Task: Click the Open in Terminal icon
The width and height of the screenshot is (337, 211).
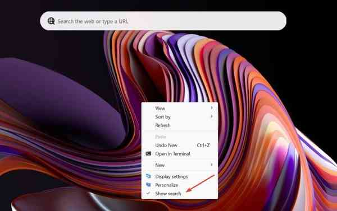Action: coord(148,153)
